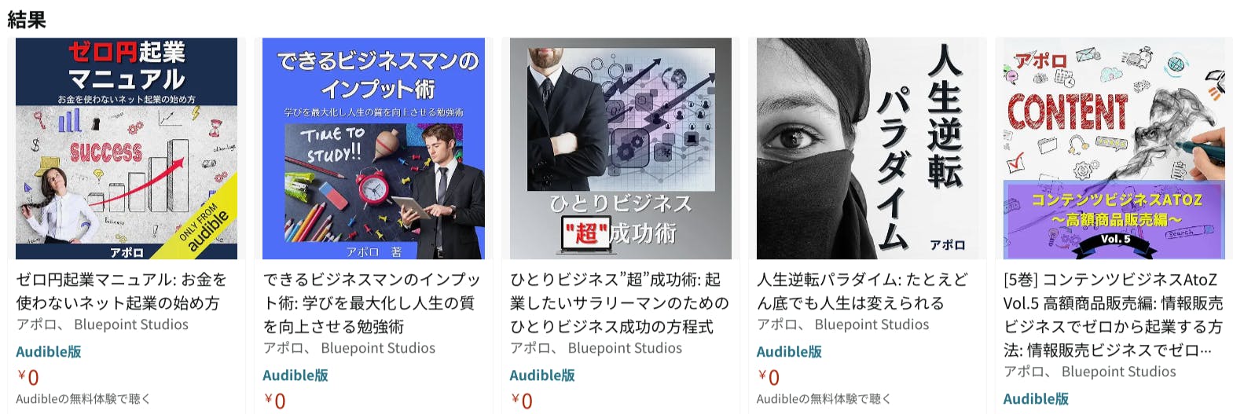Select Audible版 under ゼロ円起業マニュアル

pos(49,352)
